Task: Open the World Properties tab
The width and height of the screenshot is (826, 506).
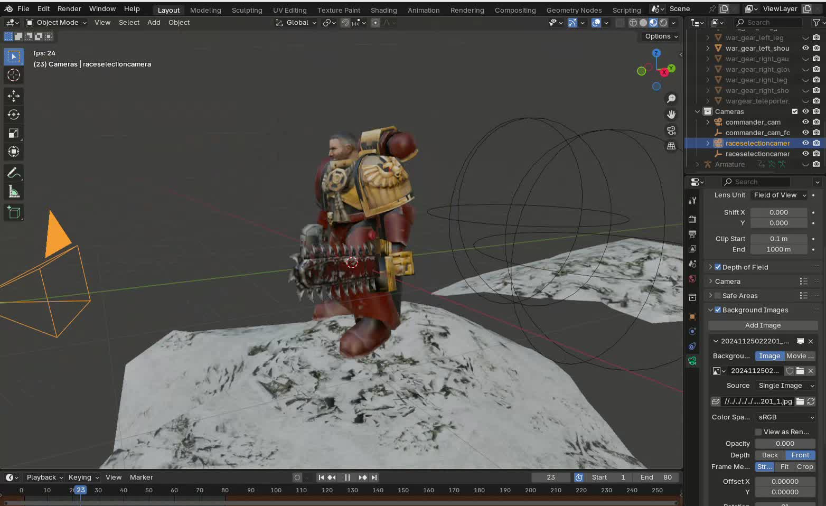Action: point(692,278)
